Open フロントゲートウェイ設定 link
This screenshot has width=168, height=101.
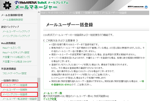[x=14, y=73]
